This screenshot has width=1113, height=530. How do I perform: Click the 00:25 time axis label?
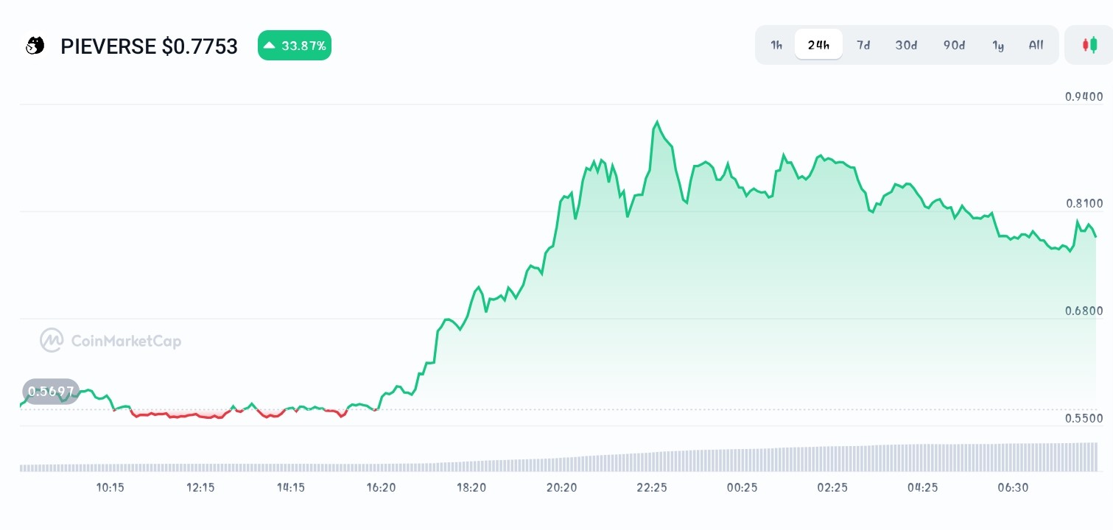click(x=742, y=487)
